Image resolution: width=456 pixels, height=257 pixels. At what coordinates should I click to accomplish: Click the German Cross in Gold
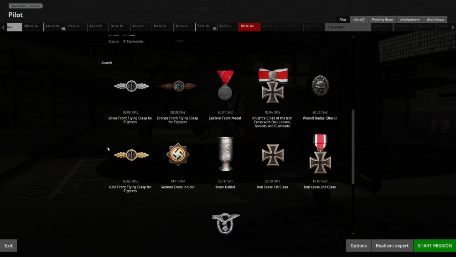[x=178, y=154]
